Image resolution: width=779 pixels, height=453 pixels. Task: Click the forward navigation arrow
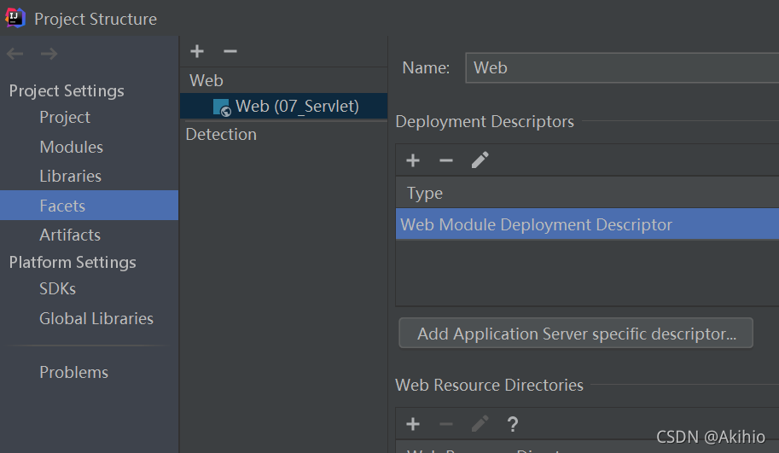(49, 54)
